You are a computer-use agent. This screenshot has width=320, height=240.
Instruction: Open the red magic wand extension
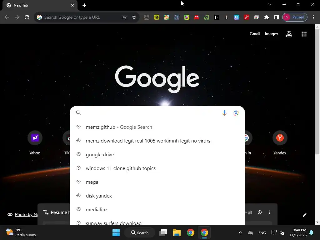(247, 17)
